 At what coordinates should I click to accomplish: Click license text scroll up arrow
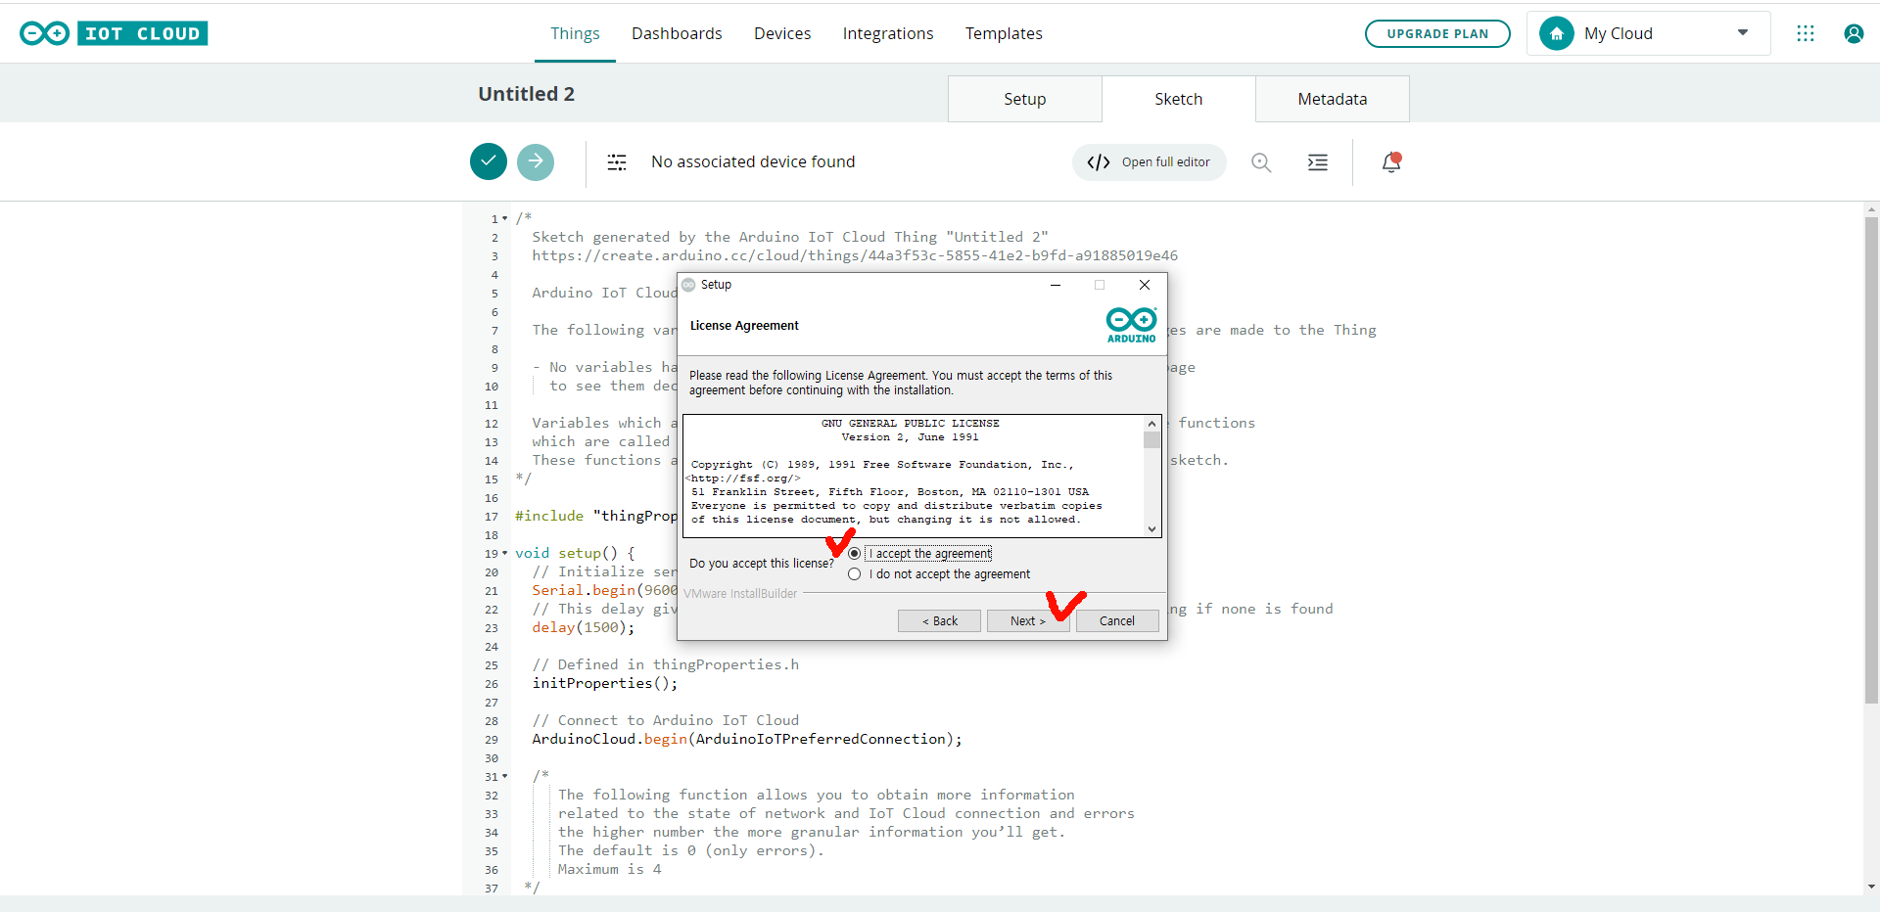click(x=1151, y=424)
